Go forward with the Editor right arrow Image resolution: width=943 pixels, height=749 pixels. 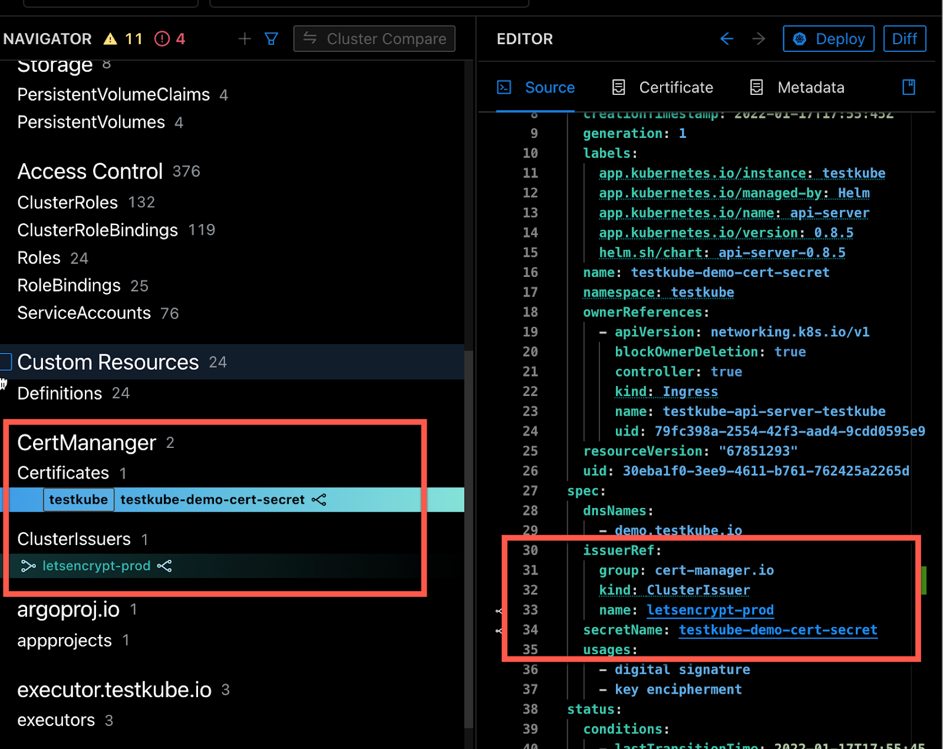pyautogui.click(x=759, y=39)
